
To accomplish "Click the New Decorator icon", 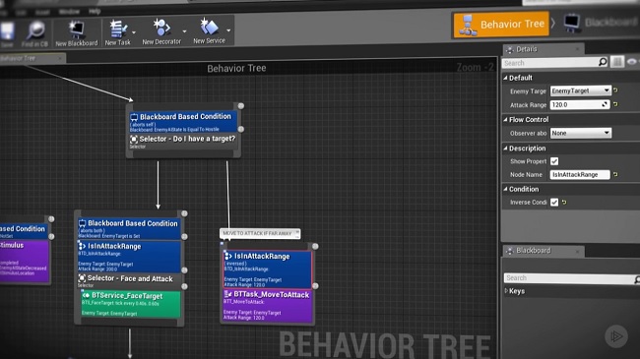I will (x=161, y=28).
